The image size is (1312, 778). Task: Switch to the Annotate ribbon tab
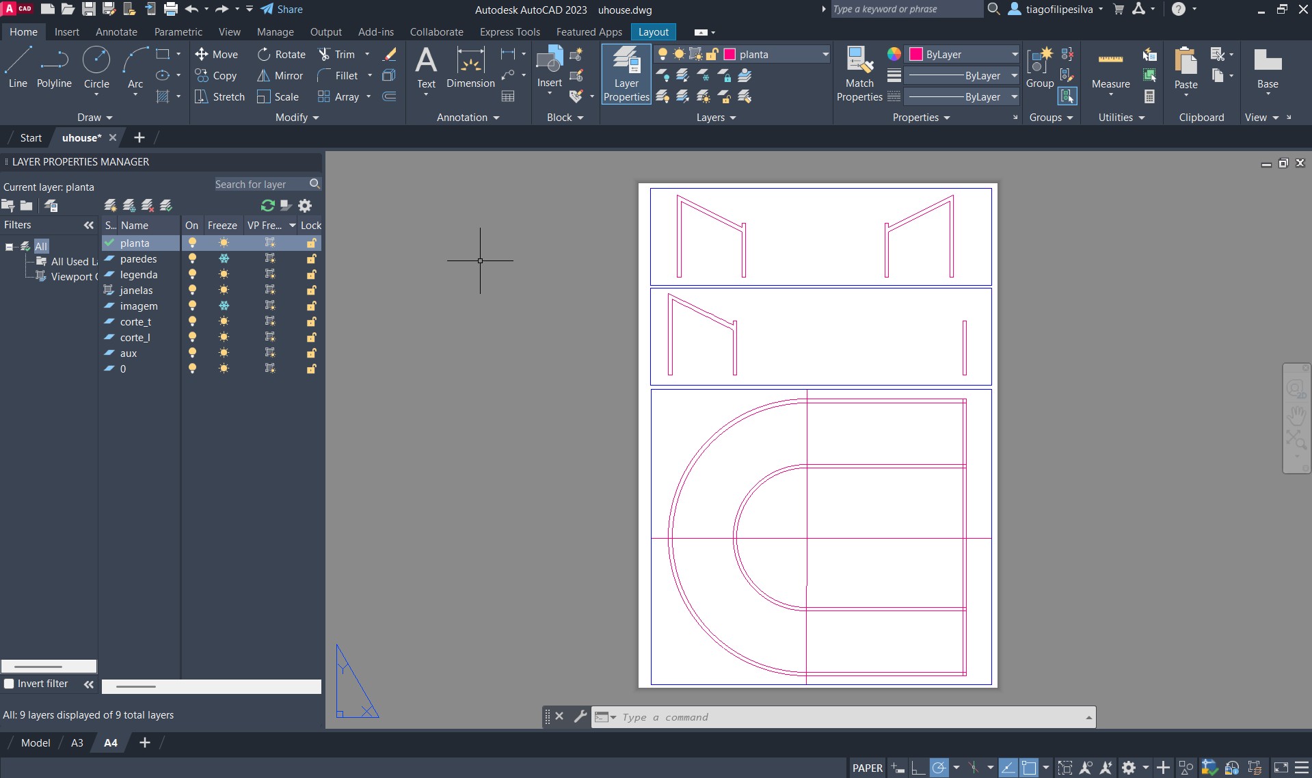point(116,32)
